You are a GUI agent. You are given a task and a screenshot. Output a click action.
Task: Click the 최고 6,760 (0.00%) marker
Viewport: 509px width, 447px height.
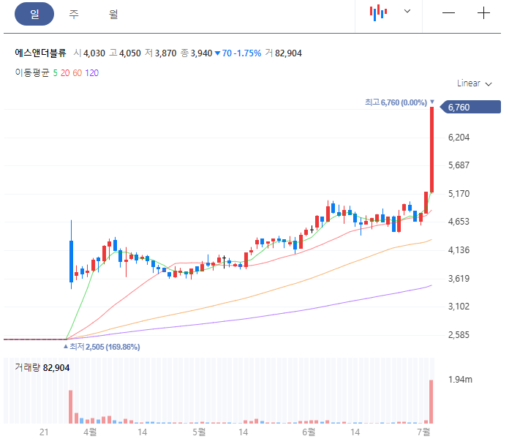pyautogui.click(x=399, y=102)
